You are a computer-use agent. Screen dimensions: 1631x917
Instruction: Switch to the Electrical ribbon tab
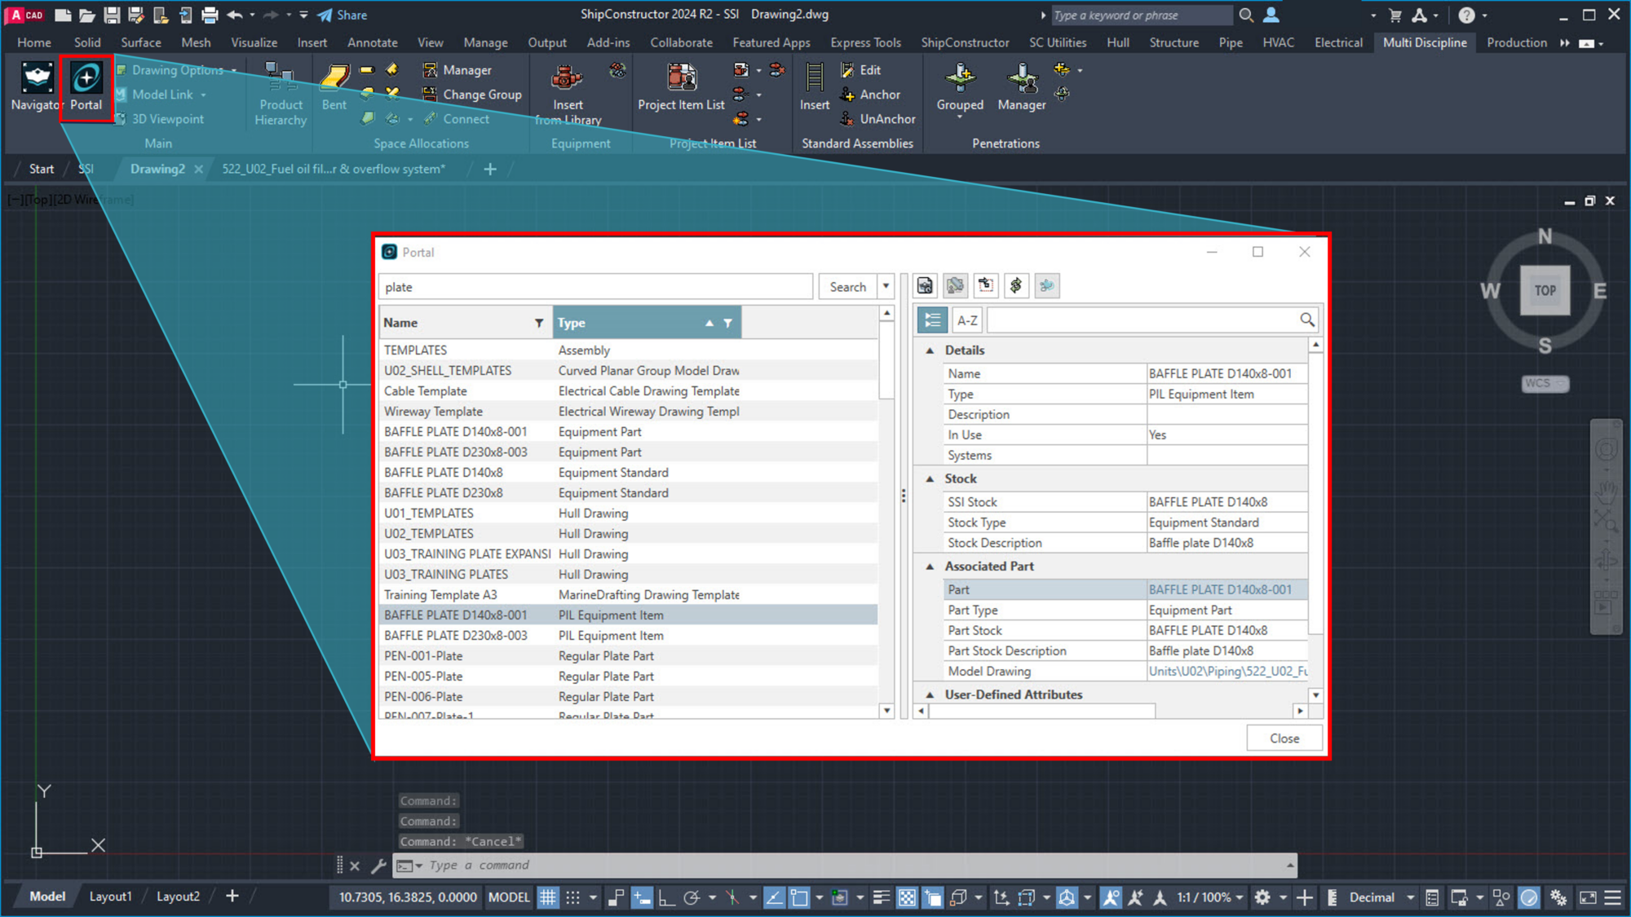coord(1338,42)
